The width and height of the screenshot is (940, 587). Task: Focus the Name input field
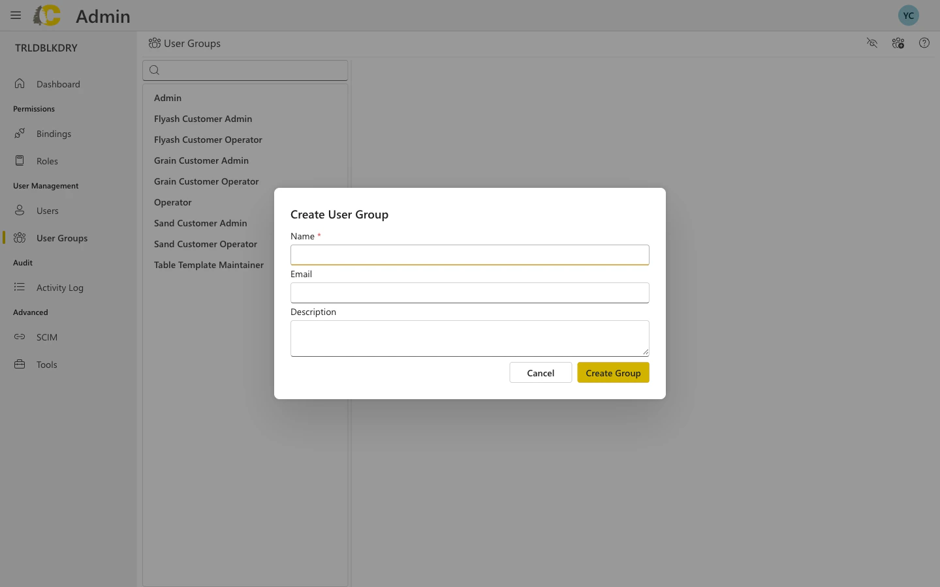coord(469,255)
